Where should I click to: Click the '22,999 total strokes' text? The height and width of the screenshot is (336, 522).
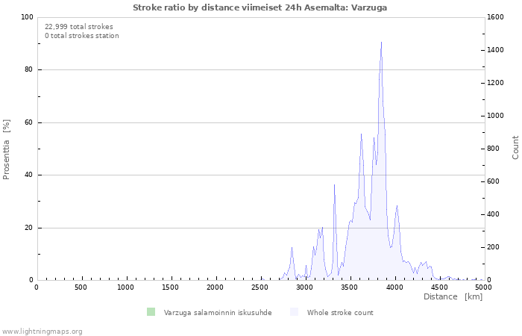(79, 26)
